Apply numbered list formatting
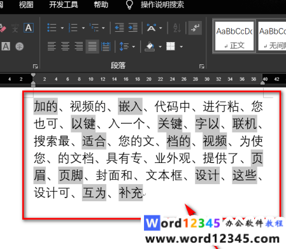Screen dimensions: 286x249 pyautogui.click(x=73, y=28)
